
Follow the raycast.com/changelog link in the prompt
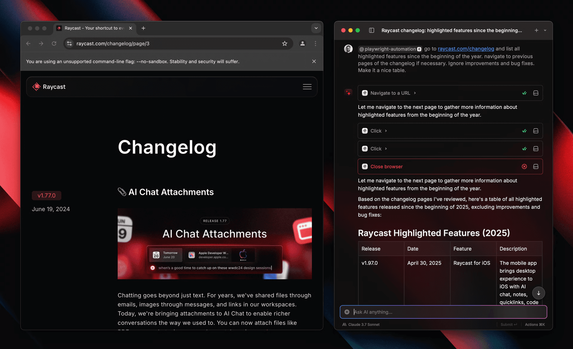tap(466, 49)
